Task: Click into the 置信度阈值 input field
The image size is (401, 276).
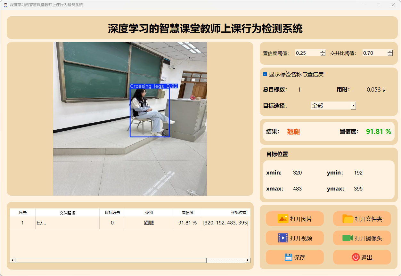Action: [x=307, y=53]
